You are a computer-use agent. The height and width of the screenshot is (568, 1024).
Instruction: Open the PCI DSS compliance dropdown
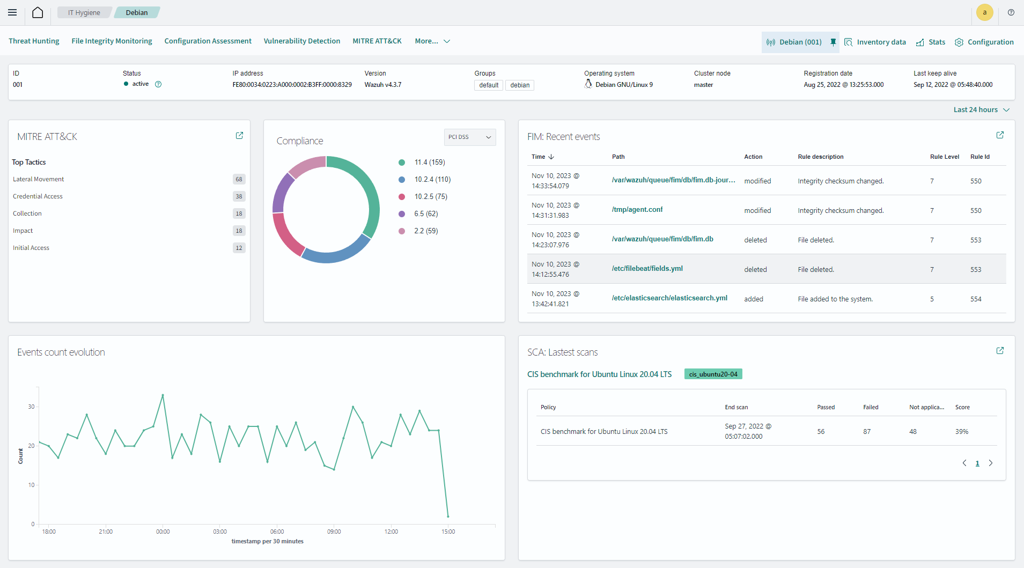tap(470, 137)
